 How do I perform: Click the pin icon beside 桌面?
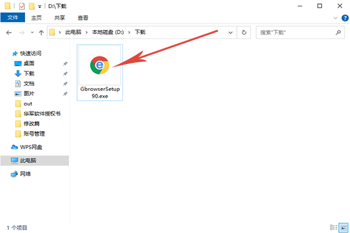pyautogui.click(x=65, y=63)
